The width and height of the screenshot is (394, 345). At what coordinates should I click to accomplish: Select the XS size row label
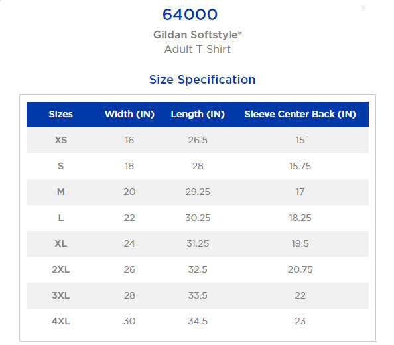point(61,140)
